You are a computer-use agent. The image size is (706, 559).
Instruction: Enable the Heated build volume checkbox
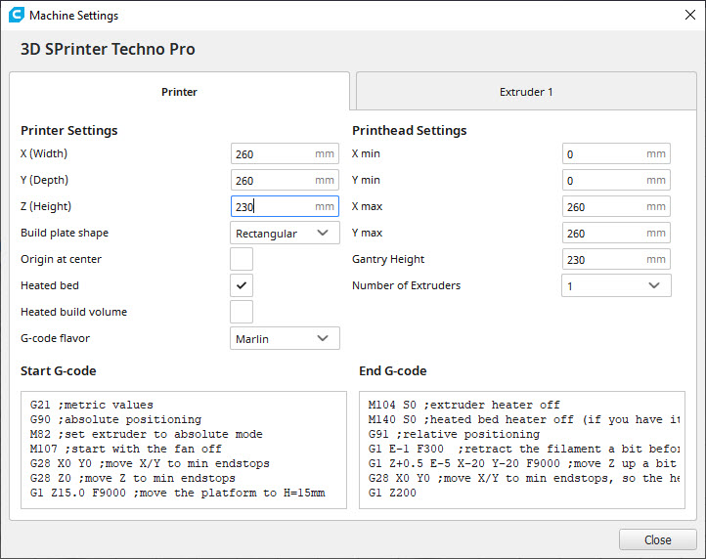pyautogui.click(x=242, y=312)
